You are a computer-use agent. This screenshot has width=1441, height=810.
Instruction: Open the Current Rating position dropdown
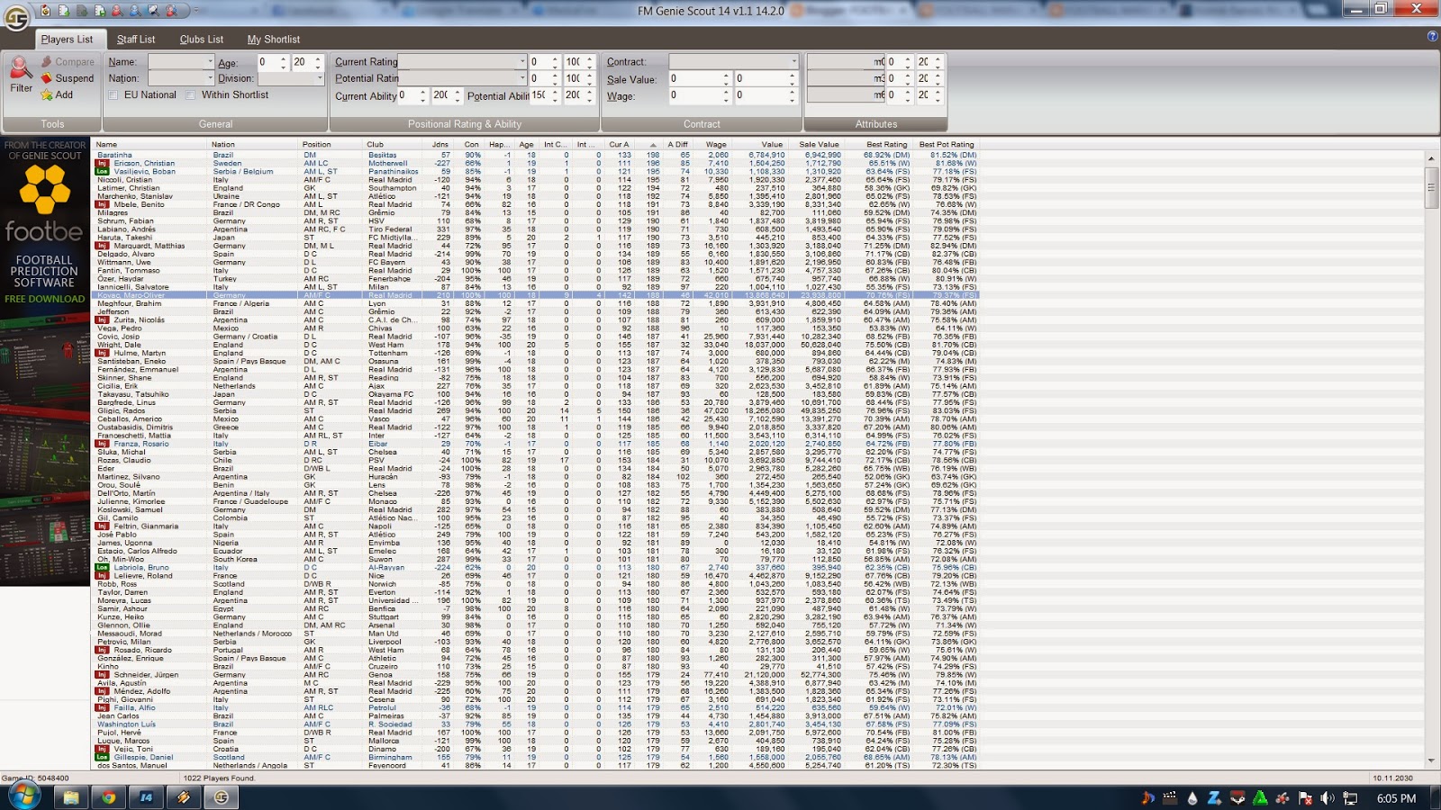(522, 62)
